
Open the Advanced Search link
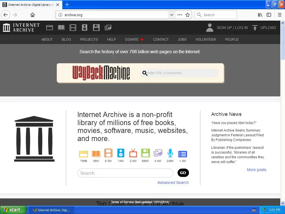173,183
